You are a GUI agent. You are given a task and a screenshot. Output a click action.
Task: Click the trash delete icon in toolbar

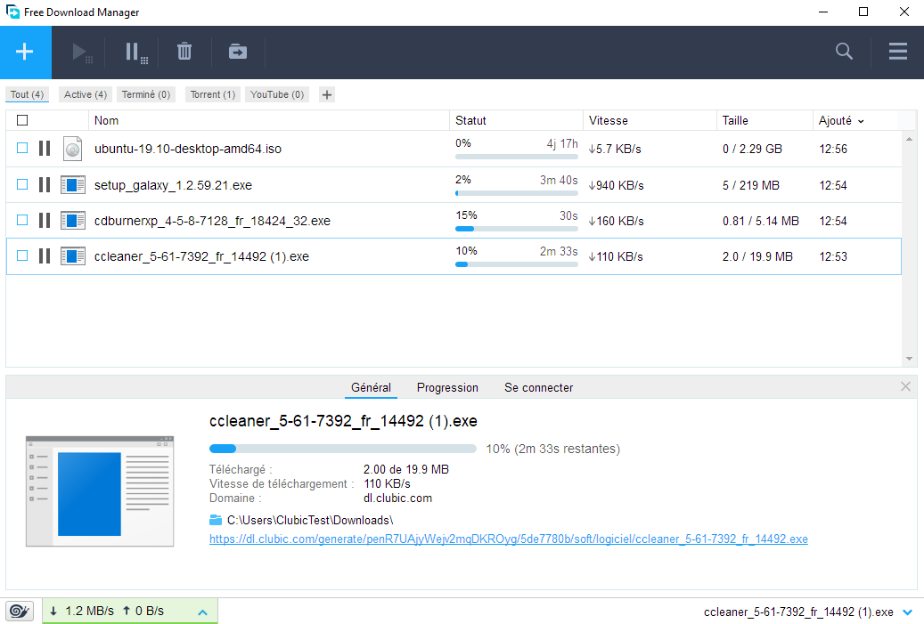[x=184, y=52]
